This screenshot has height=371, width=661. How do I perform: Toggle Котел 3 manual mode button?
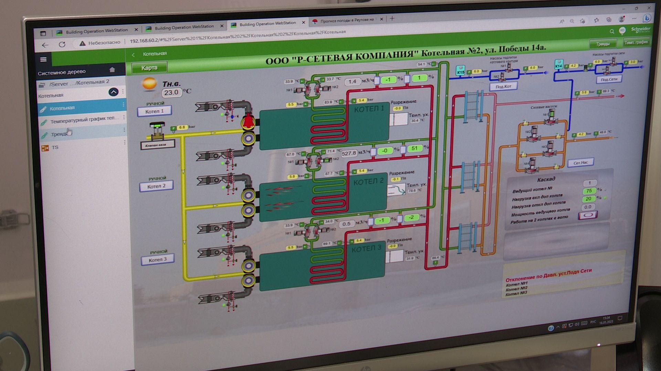point(157,260)
